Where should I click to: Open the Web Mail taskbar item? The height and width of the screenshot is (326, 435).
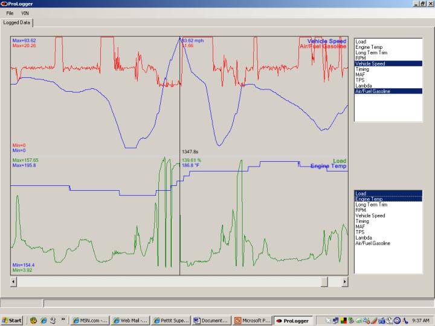click(130, 321)
